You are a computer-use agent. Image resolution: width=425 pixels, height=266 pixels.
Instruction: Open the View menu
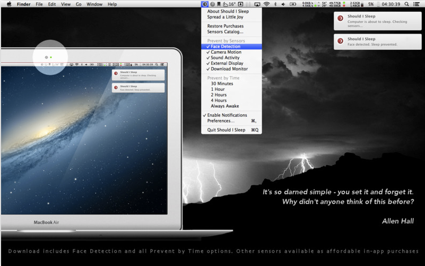(66, 4)
